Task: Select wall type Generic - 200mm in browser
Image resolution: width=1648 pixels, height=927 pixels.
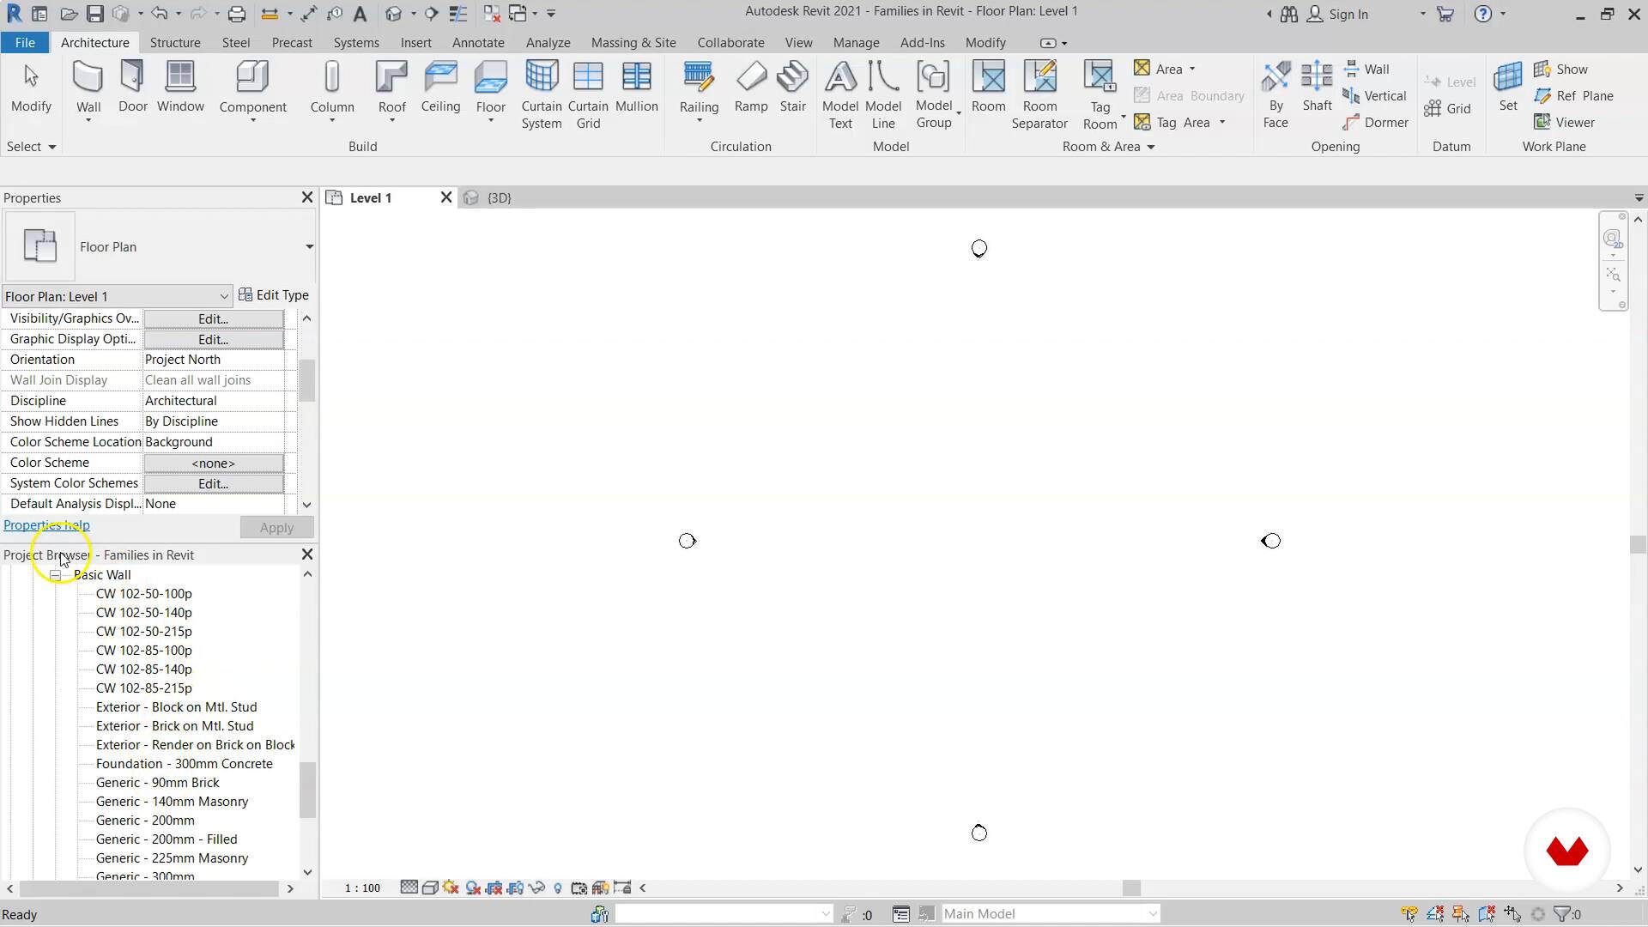Action: (145, 821)
